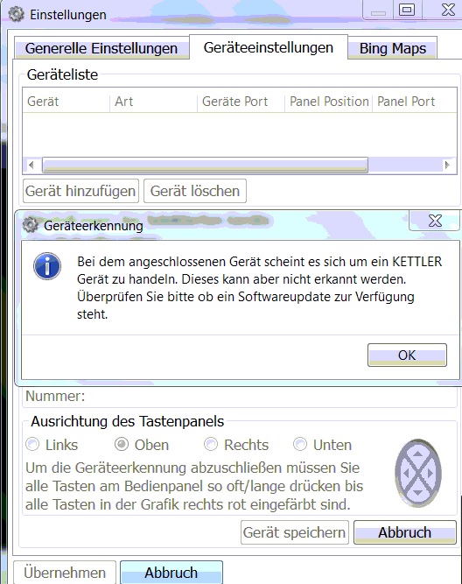The width and height of the screenshot is (462, 584).
Task: Click the left scroll arrow in Geräteliste
Action: coord(31,165)
